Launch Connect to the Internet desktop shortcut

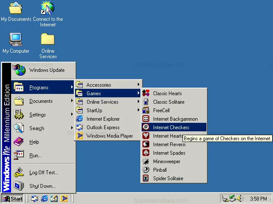(48, 8)
